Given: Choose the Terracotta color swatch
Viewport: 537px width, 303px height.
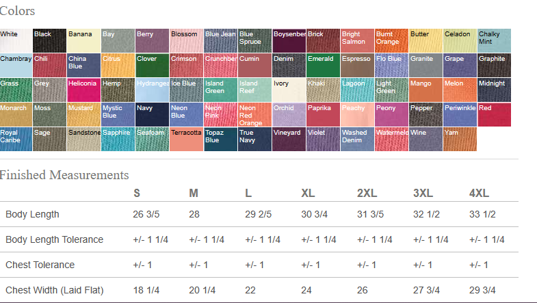Looking at the screenshot, I should pos(187,139).
